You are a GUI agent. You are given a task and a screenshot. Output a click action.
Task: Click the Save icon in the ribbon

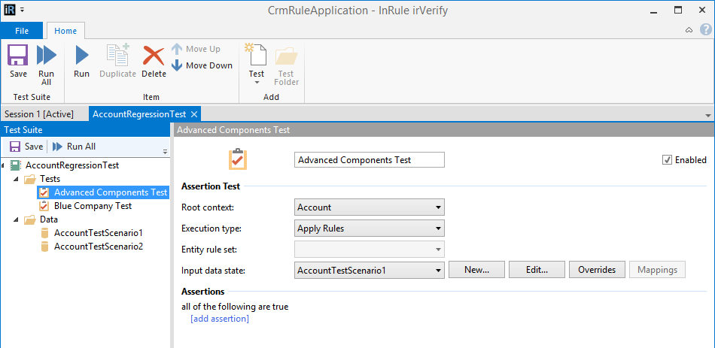(x=18, y=55)
